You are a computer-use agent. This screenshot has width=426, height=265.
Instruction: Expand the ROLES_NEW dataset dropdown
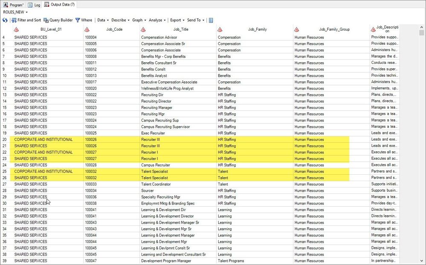[15, 12]
